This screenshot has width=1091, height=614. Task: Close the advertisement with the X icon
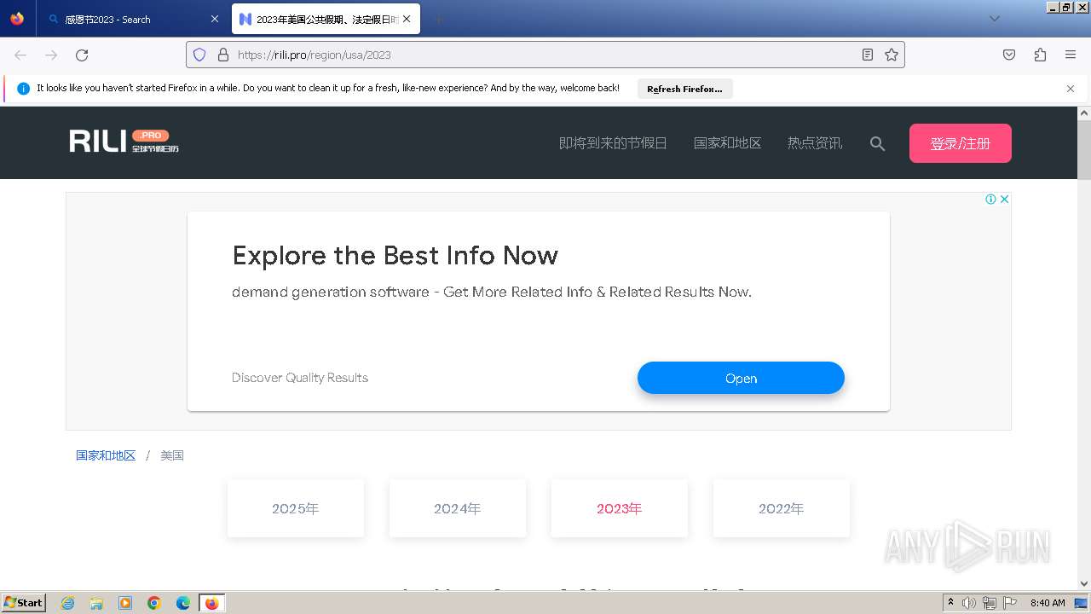coord(1004,199)
